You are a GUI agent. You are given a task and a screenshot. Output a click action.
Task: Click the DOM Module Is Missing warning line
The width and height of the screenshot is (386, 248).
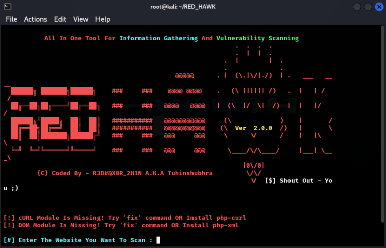point(121,225)
